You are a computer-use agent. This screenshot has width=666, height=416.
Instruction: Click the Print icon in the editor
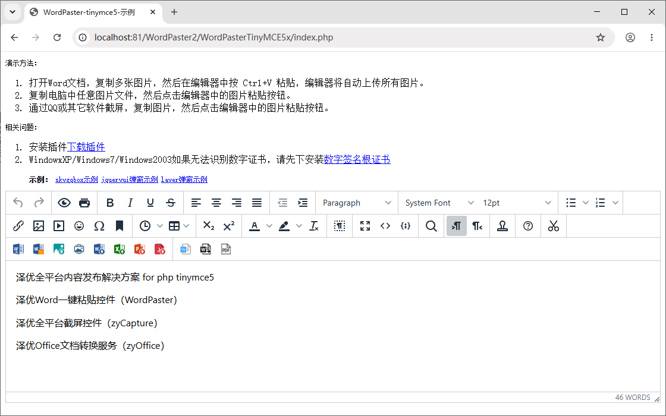(x=84, y=203)
